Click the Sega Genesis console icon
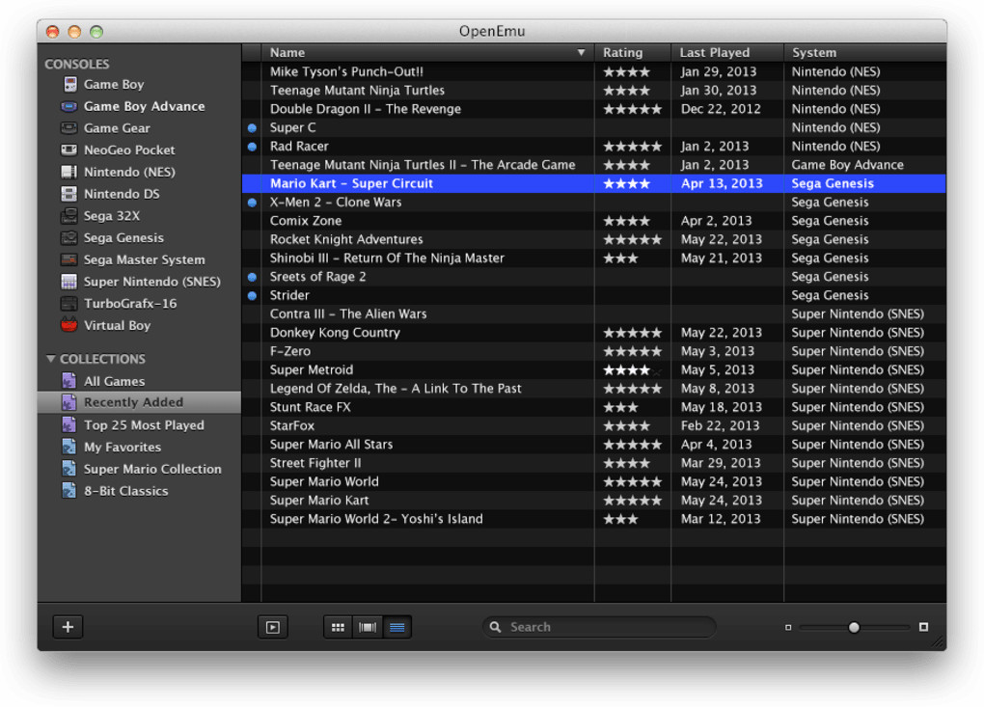Image resolution: width=984 pixels, height=707 pixels. (69, 237)
